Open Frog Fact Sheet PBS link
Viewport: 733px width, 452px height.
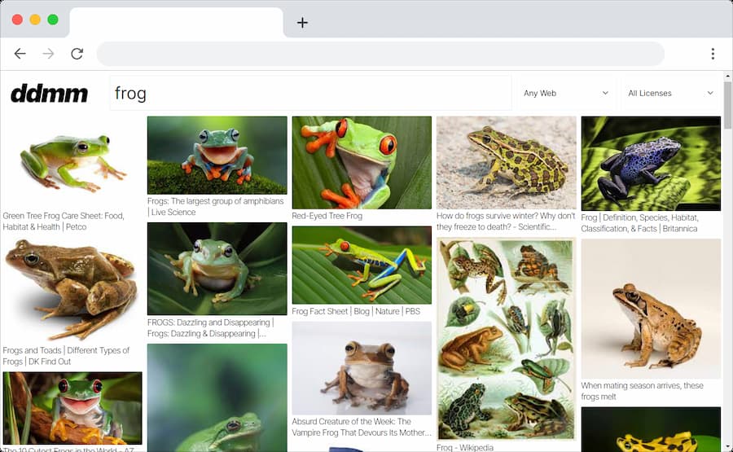pos(356,311)
